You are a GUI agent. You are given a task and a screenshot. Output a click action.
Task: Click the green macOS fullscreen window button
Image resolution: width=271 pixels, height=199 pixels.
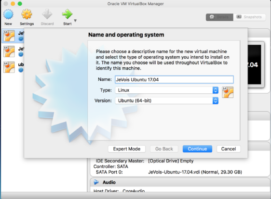click(x=20, y=4)
